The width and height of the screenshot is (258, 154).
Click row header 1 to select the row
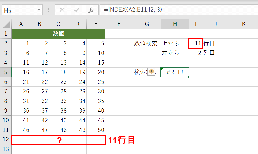pyautogui.click(x=6, y=34)
